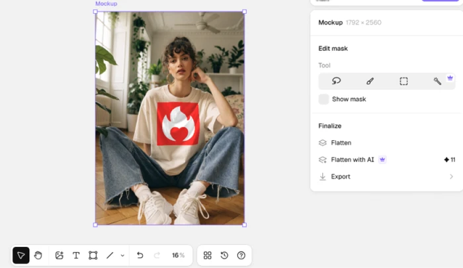
Task: Click the Edit mask heading
Action: 333,48
